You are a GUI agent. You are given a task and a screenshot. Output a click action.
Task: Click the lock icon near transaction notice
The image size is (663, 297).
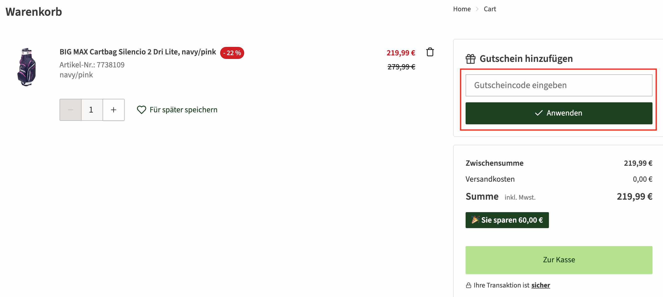click(468, 286)
